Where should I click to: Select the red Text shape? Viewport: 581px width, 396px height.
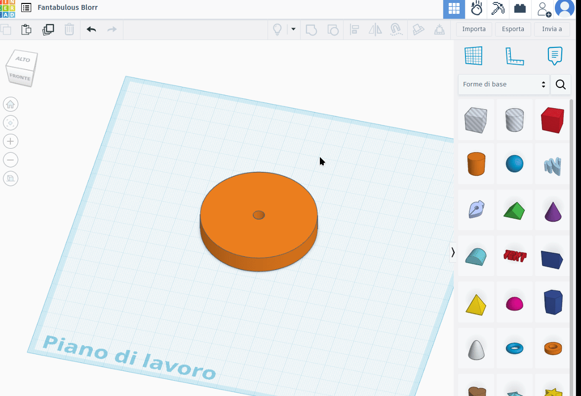(515, 255)
